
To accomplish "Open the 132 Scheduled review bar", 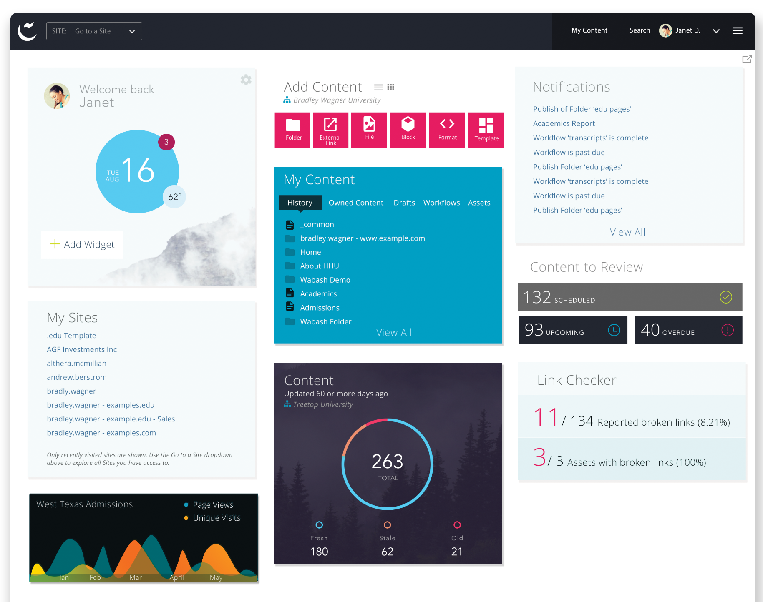I will pos(630,297).
